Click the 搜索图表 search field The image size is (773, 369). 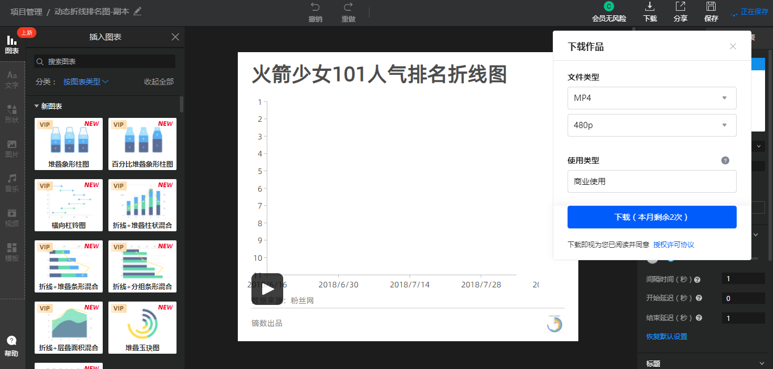104,61
